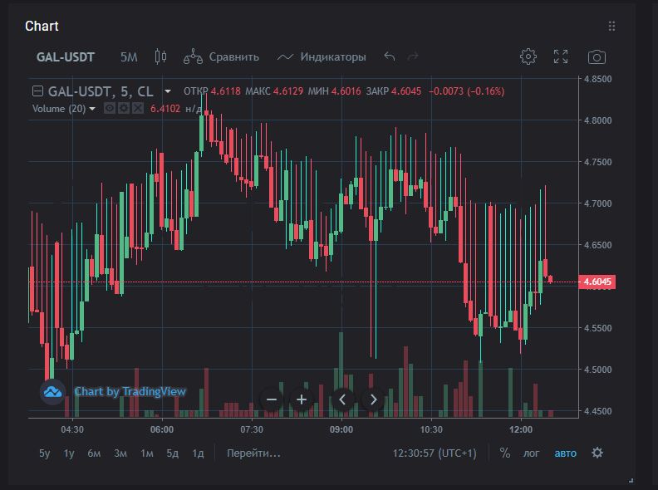This screenshot has width=658, height=490.
Task: Select the 1д date range
Action: point(198,453)
